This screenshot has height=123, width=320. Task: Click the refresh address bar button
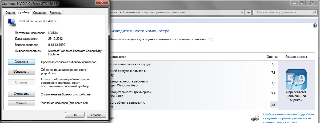pyautogui.click(x=248, y=12)
